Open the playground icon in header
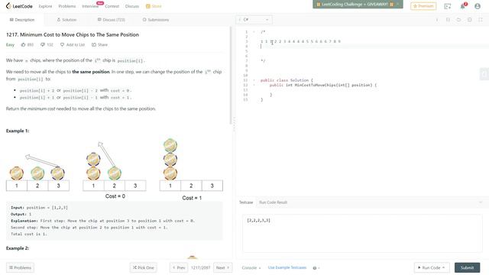Image resolution: width=489 pixels, height=275 pixels. pos(448,6)
